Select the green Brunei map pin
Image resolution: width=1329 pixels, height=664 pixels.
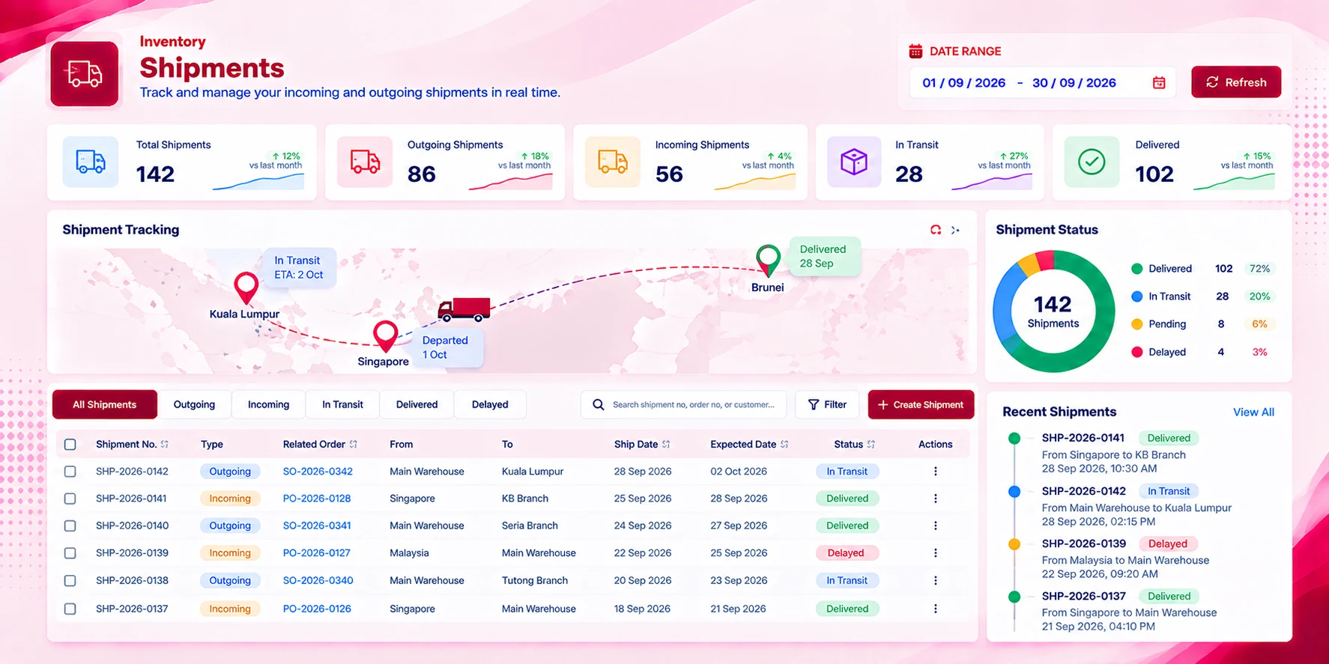coord(768,261)
